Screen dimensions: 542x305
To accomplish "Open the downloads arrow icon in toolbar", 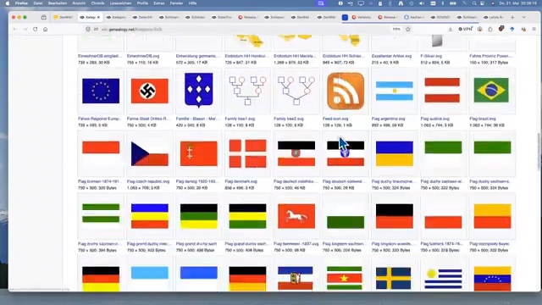I will [x=450, y=30].
